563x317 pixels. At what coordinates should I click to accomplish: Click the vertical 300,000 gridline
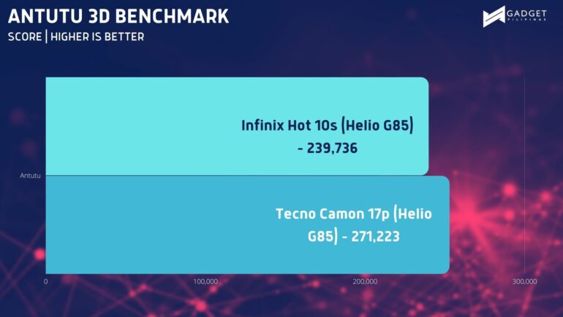point(524,176)
